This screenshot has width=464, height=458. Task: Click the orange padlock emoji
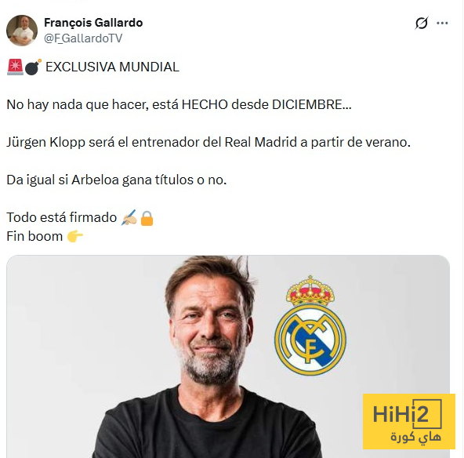(x=147, y=218)
